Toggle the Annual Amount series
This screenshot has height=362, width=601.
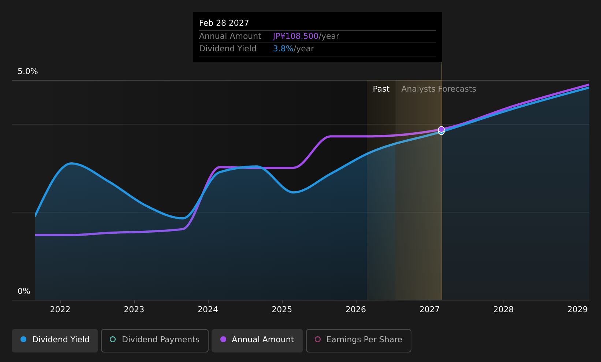point(257,341)
